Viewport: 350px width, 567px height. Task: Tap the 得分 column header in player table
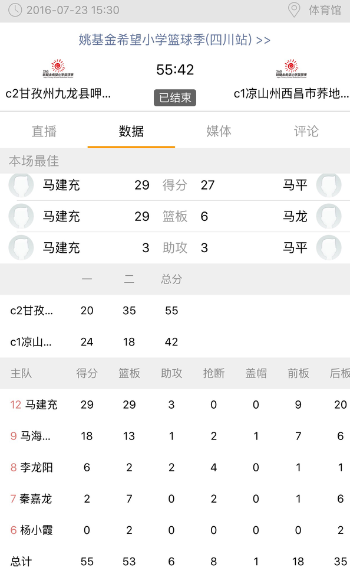tap(87, 373)
